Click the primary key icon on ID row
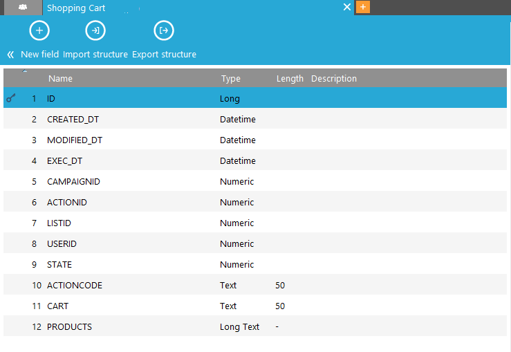Image resolution: width=511 pixels, height=352 pixels. tap(11, 98)
